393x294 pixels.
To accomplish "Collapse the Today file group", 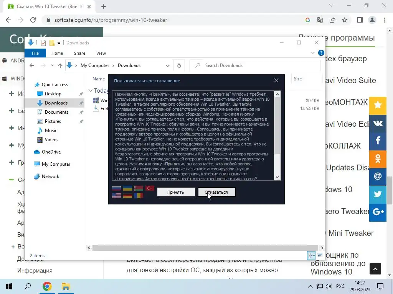I will coord(90,91).
